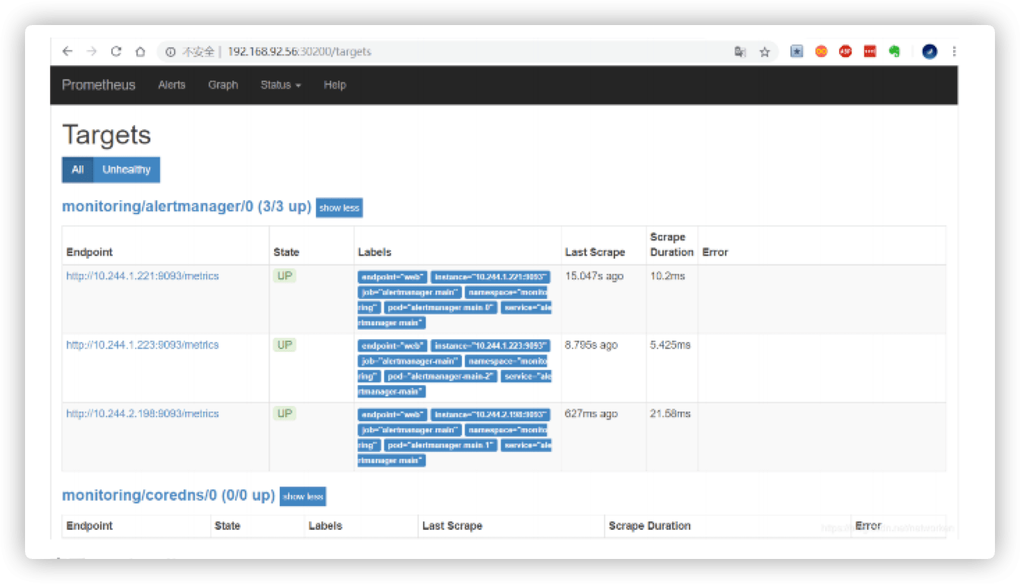The width and height of the screenshot is (1020, 584).
Task: Click the '21.58ms' scrape duration value
Action: click(671, 414)
